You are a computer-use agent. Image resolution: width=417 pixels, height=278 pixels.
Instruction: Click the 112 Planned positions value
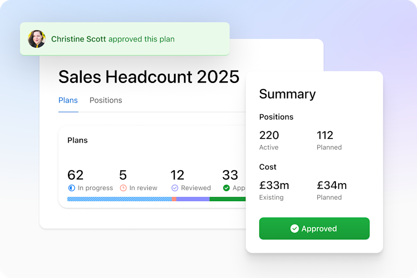[x=326, y=135]
